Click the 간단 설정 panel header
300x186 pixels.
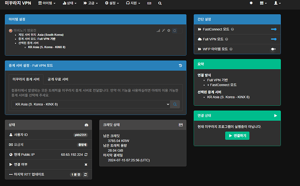237,19
